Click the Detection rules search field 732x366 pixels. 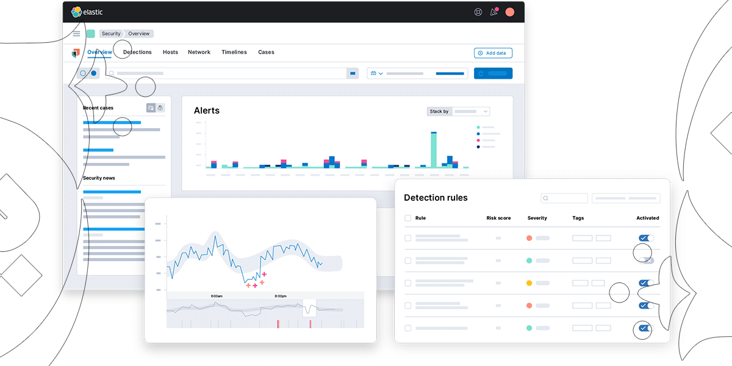(x=564, y=198)
